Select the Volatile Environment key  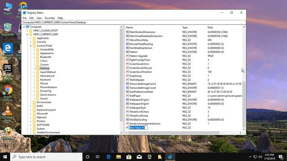[48, 132]
